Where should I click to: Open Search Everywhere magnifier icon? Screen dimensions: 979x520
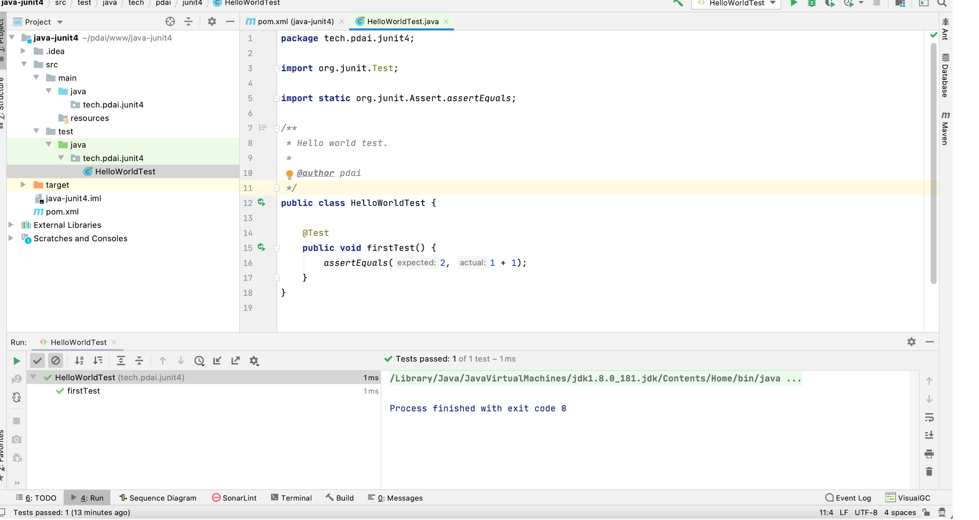(x=942, y=3)
